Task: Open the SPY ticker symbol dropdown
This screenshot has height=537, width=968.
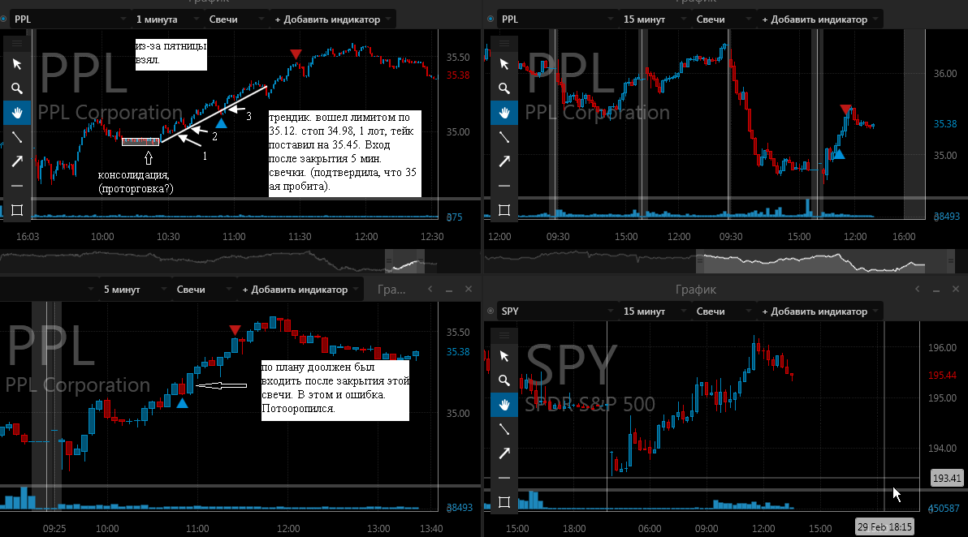Action: pos(557,311)
